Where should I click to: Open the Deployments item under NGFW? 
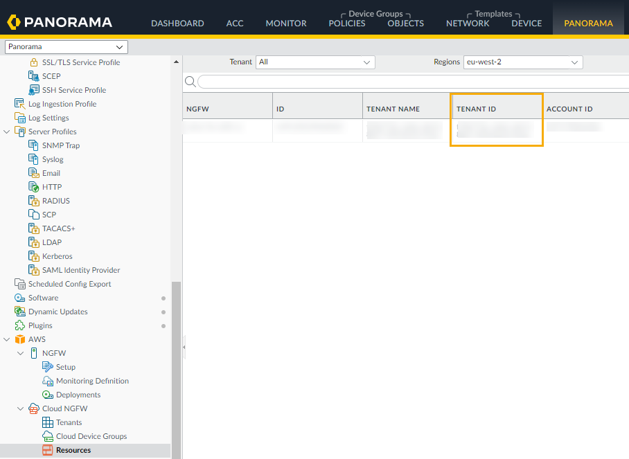point(78,395)
